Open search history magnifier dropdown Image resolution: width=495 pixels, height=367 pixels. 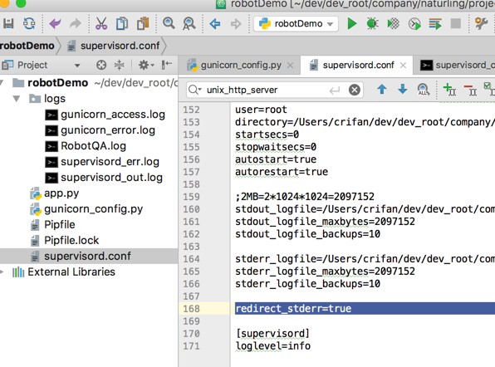coord(194,91)
